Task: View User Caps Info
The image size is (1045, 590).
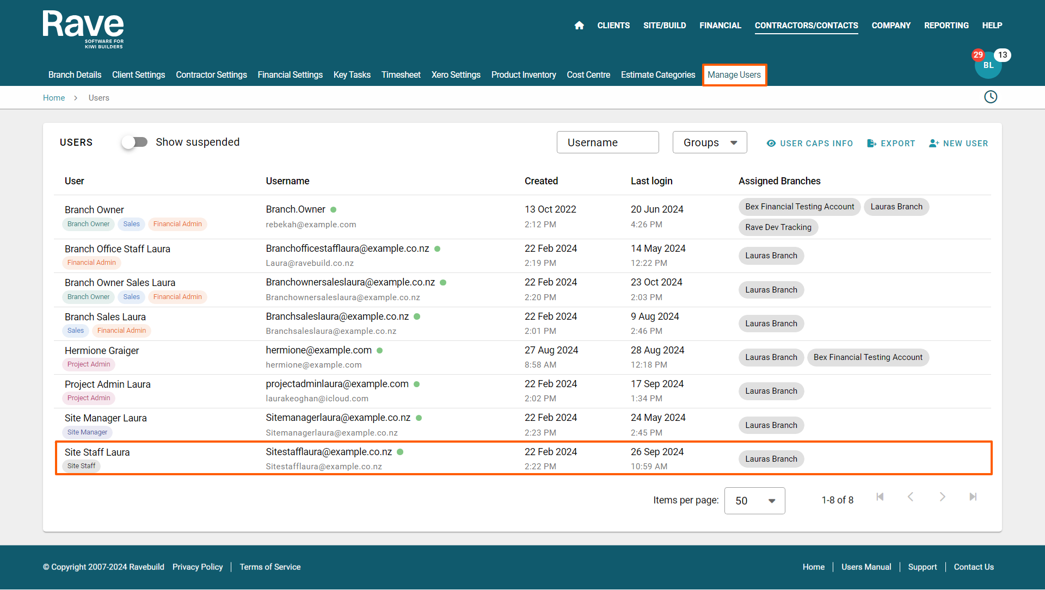Action: click(x=810, y=144)
